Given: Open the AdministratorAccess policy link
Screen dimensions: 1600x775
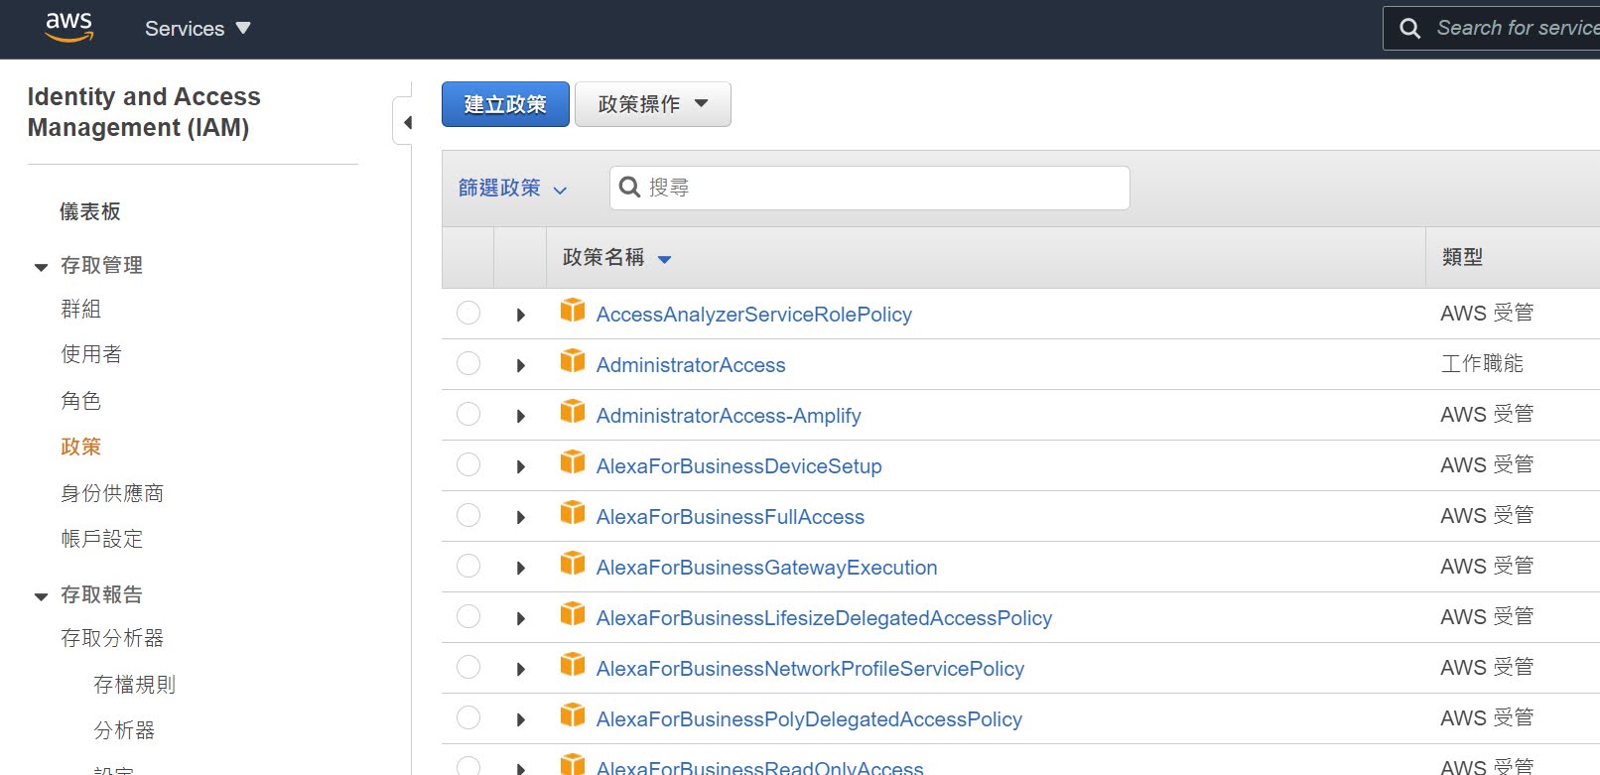Looking at the screenshot, I should click(691, 365).
